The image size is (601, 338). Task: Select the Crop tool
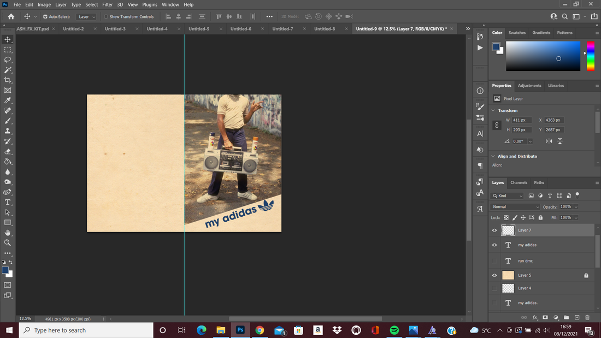(x=8, y=80)
